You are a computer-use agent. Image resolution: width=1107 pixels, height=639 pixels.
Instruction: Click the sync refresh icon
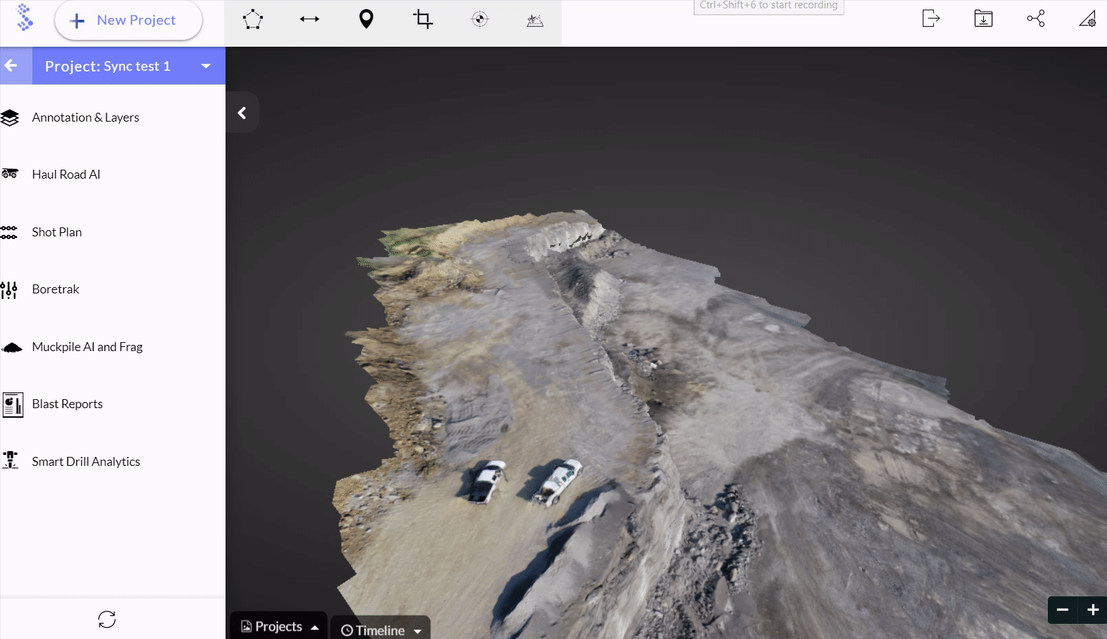pos(107,619)
